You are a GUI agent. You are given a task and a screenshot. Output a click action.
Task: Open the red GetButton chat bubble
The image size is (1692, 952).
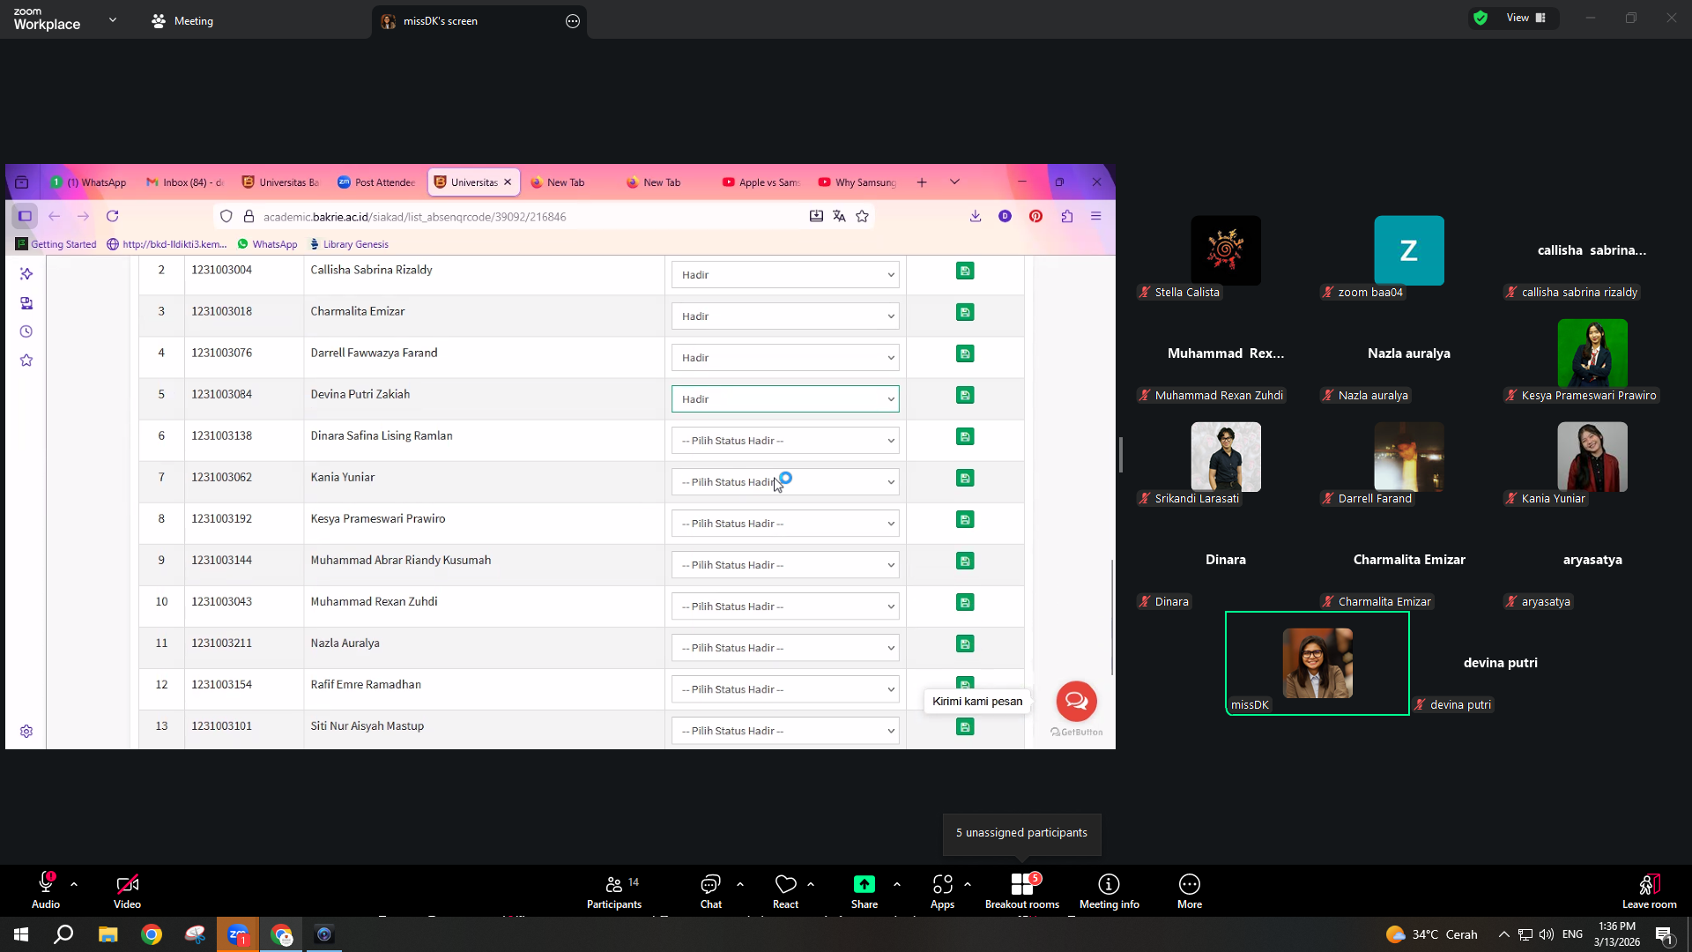pyautogui.click(x=1076, y=702)
